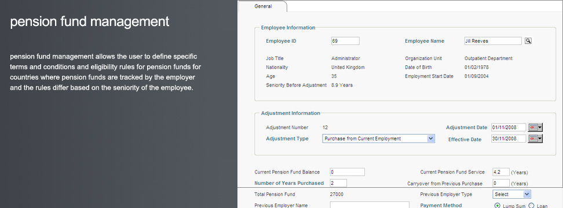Open the Effective Date calendar picker
The width and height of the screenshot is (563, 208).
pyautogui.click(x=535, y=139)
